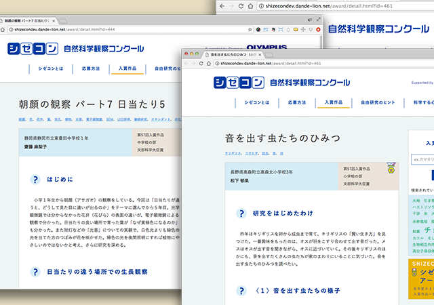The width and height of the screenshot is (434, 305).
Task: Click the 音を出す虫たちのひみつ page title
Action: [x=283, y=138]
